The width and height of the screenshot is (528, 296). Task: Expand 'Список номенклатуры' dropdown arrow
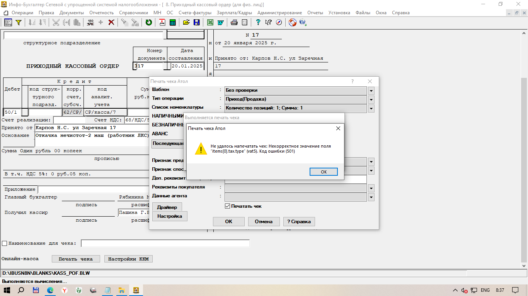(x=371, y=108)
